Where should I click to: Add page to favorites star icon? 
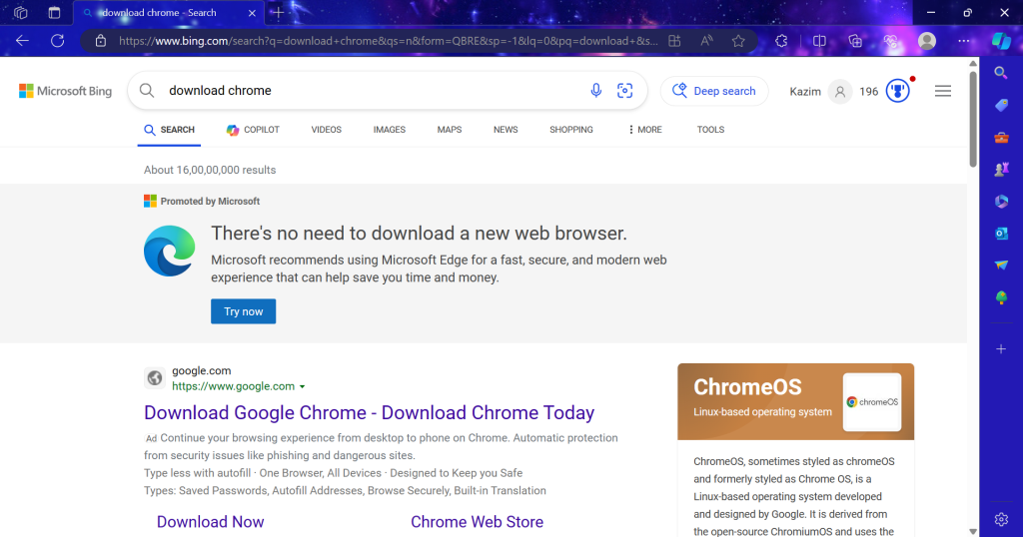pyautogui.click(x=738, y=41)
